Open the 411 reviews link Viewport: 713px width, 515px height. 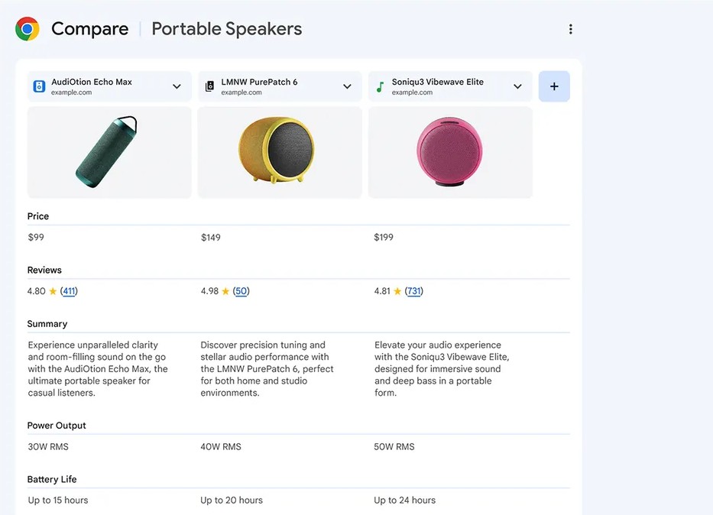[x=69, y=291]
